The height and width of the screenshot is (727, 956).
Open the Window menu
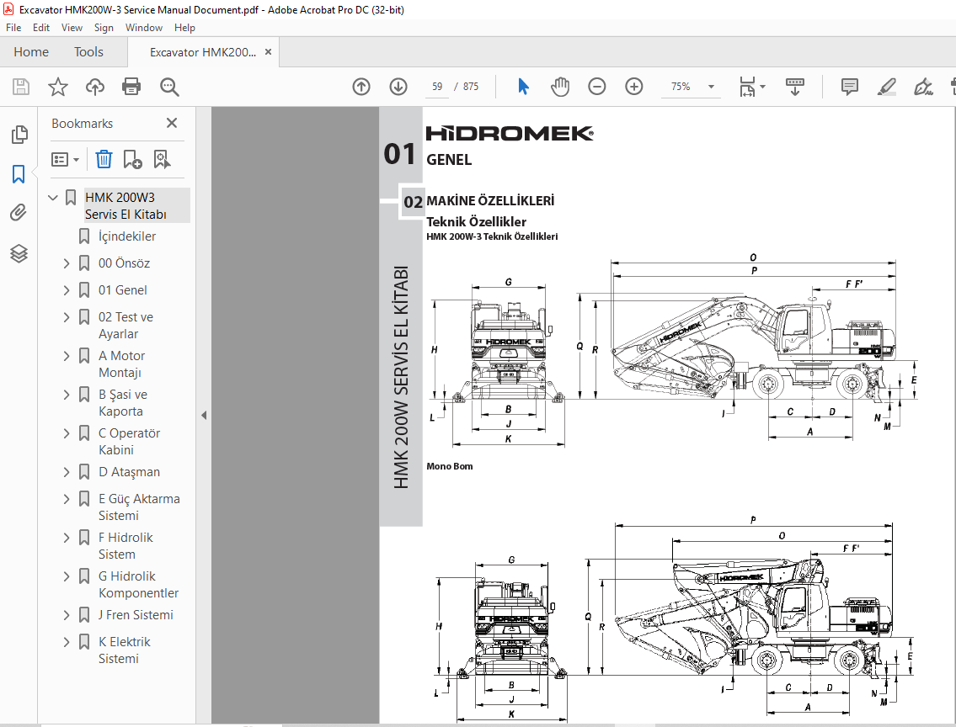coord(144,28)
